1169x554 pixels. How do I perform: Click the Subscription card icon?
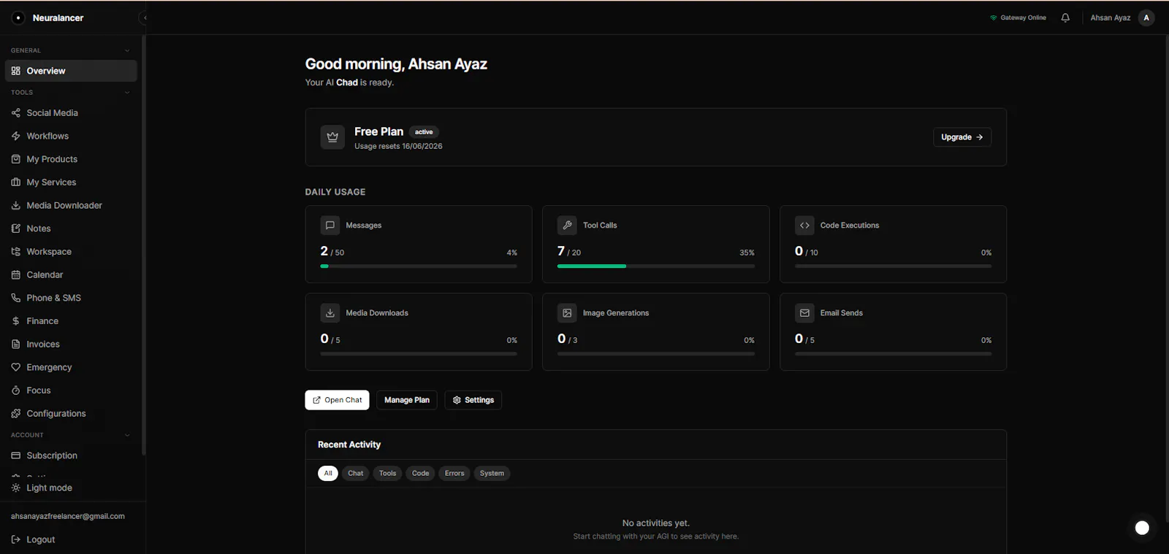(x=16, y=455)
